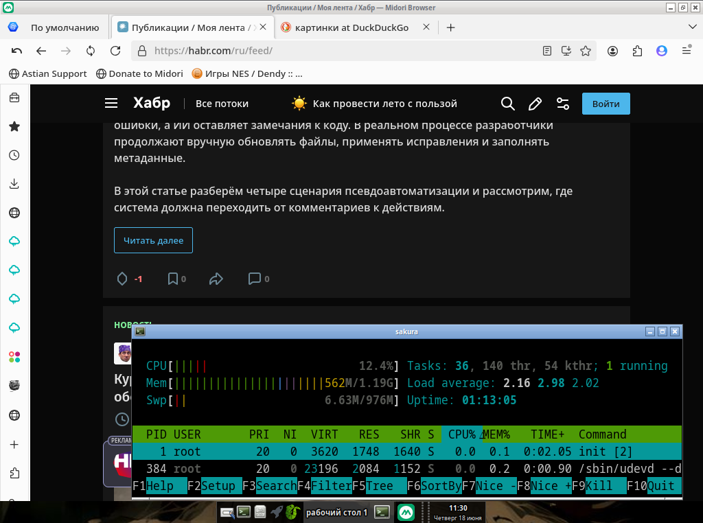Open the sidebar history clock icon
Screen dimensions: 703x523
tap(14, 155)
